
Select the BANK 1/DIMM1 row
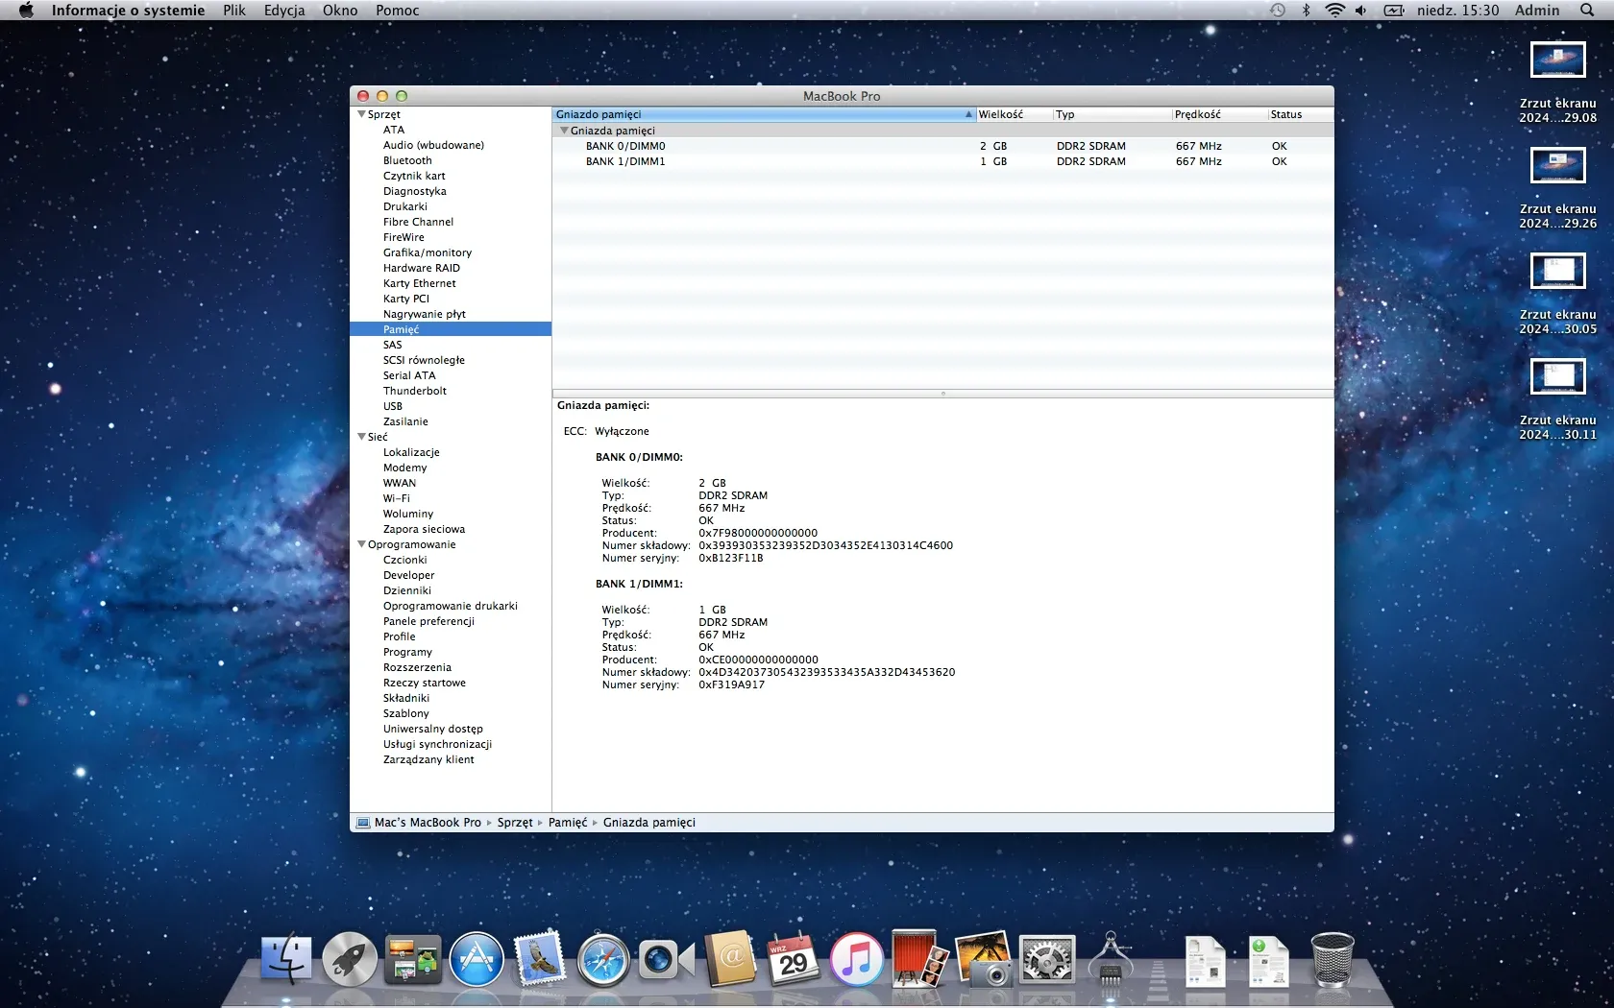(x=942, y=161)
